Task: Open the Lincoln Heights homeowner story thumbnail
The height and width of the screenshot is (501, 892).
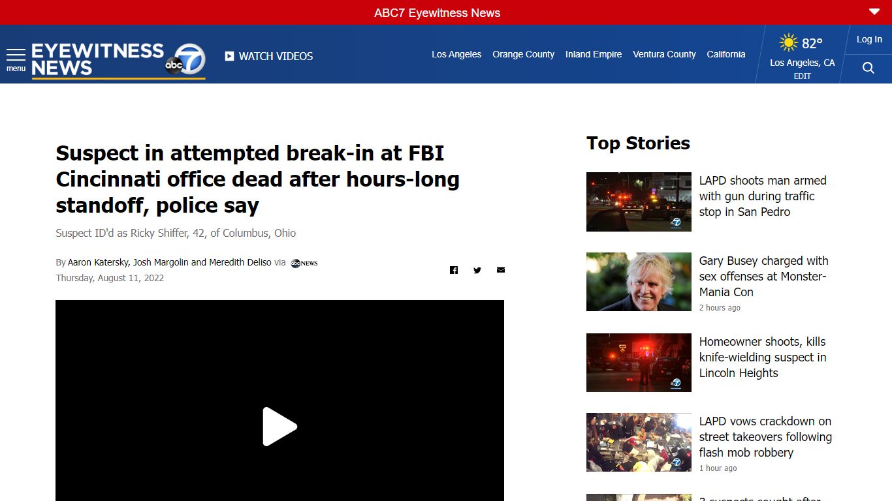Action: coord(639,363)
